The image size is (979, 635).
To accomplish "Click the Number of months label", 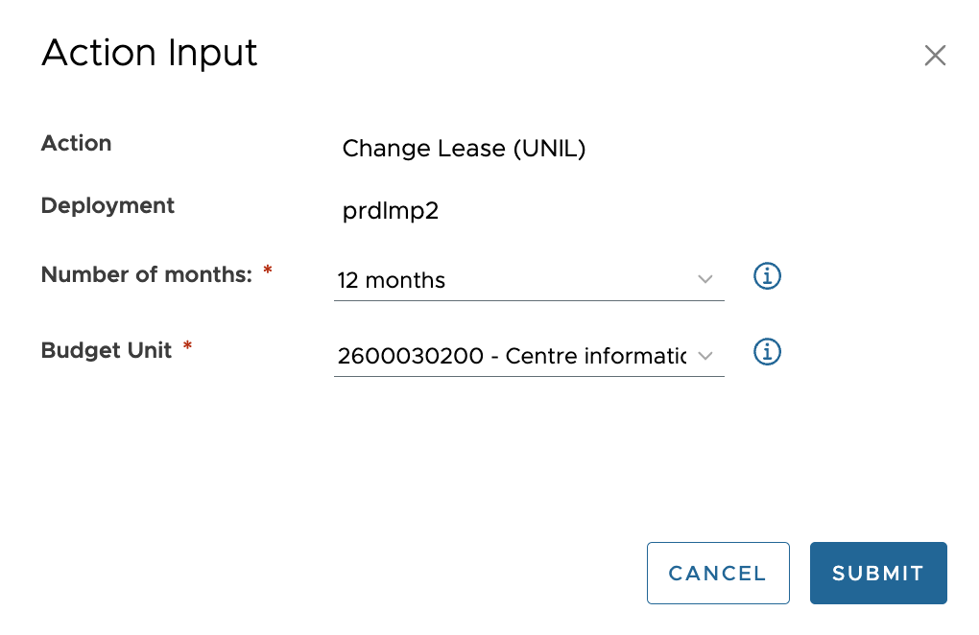I will tap(146, 274).
